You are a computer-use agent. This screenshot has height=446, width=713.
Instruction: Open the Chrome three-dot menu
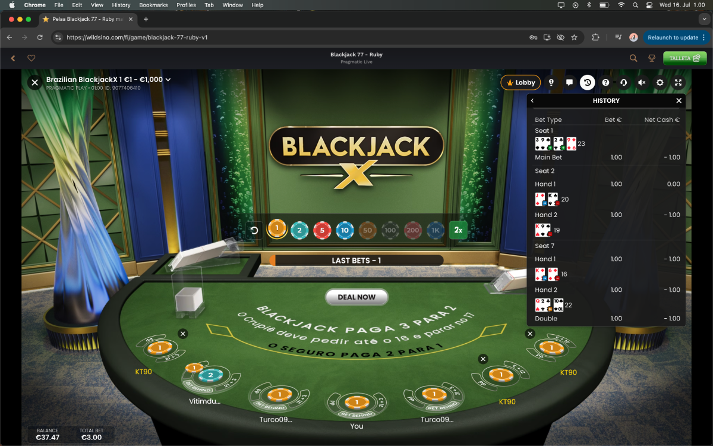tap(705, 37)
